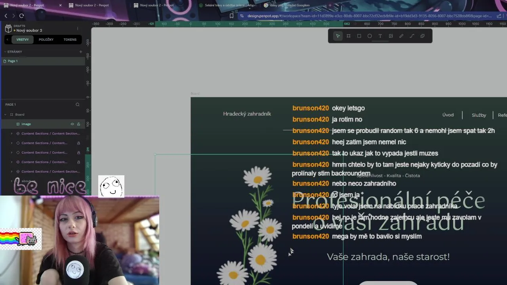Image resolution: width=507 pixels, height=285 pixels.
Task: Toggle visibility eye on the image layer
Action: click(x=72, y=124)
